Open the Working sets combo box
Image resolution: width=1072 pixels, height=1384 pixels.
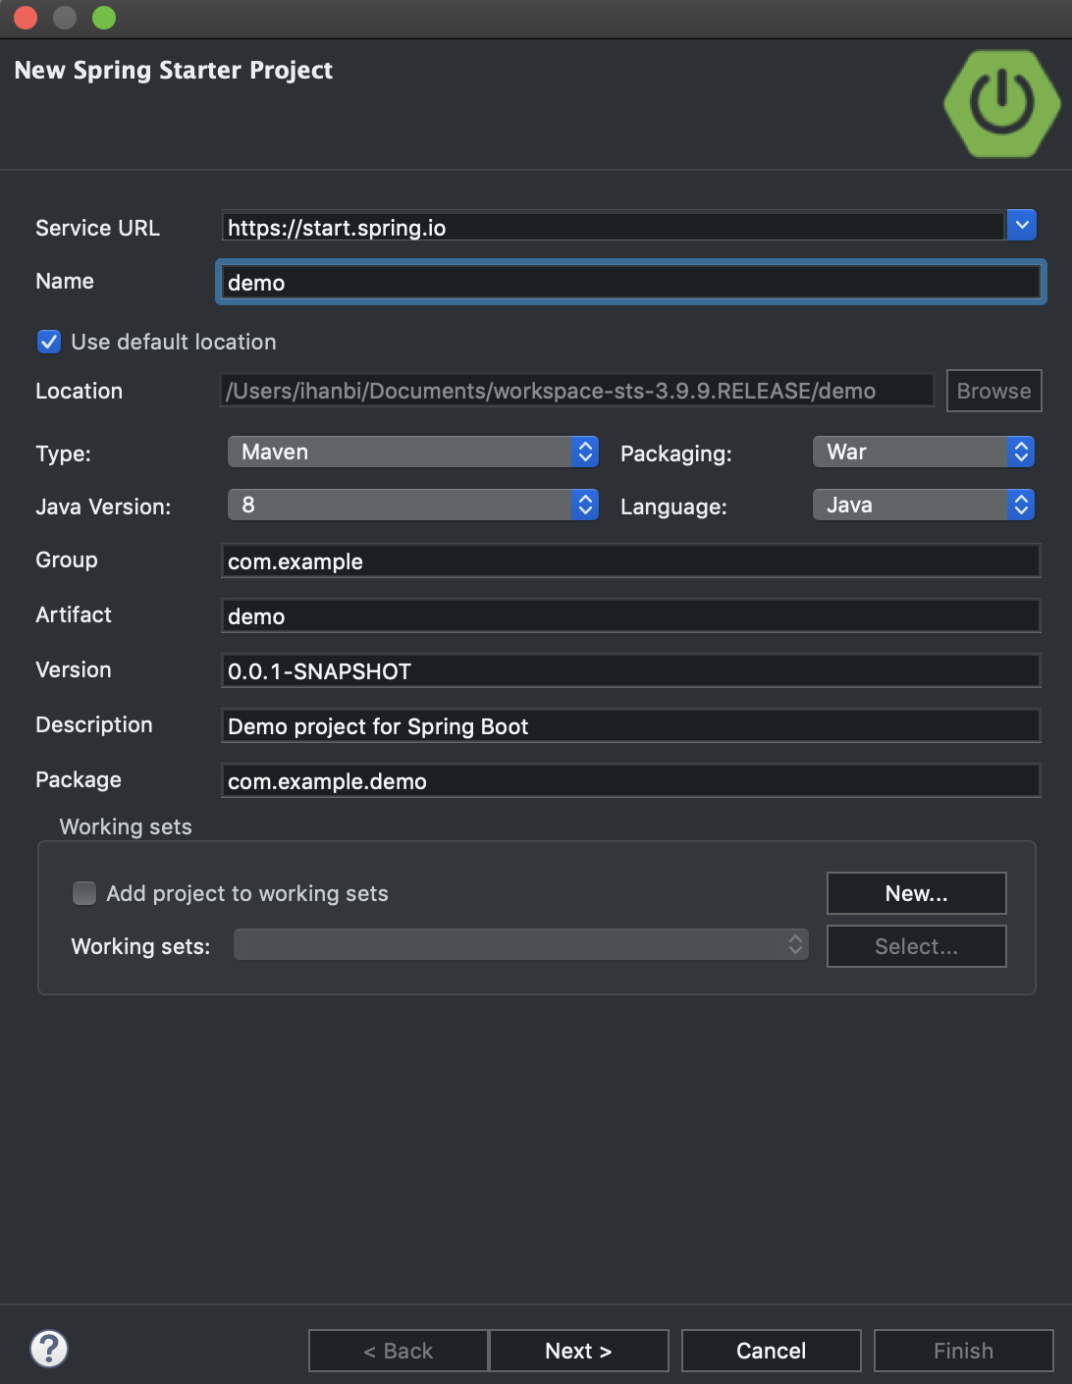click(x=520, y=945)
